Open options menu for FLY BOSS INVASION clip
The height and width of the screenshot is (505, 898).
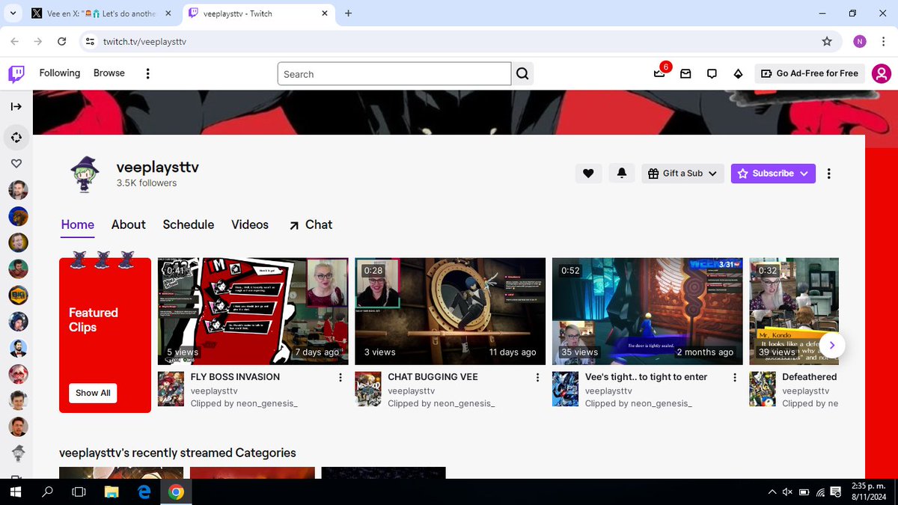click(340, 377)
